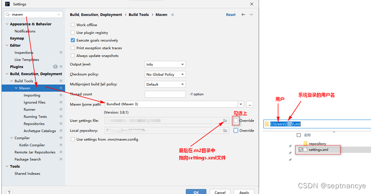Viewport: 373px width, 194px height.
Task: Collapse Appearance & Behavior tree node
Action: [7, 24]
